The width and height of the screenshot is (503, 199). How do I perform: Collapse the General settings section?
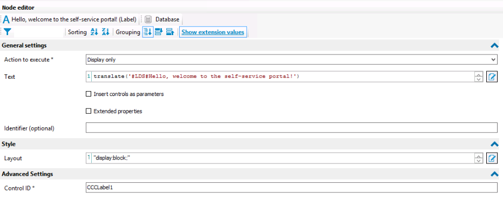[494, 45]
